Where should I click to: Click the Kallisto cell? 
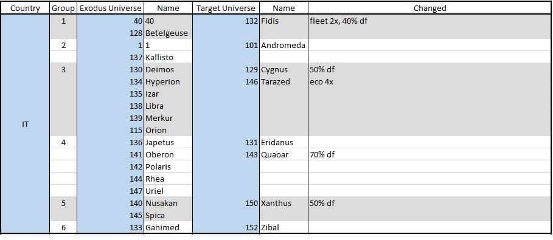click(x=168, y=57)
